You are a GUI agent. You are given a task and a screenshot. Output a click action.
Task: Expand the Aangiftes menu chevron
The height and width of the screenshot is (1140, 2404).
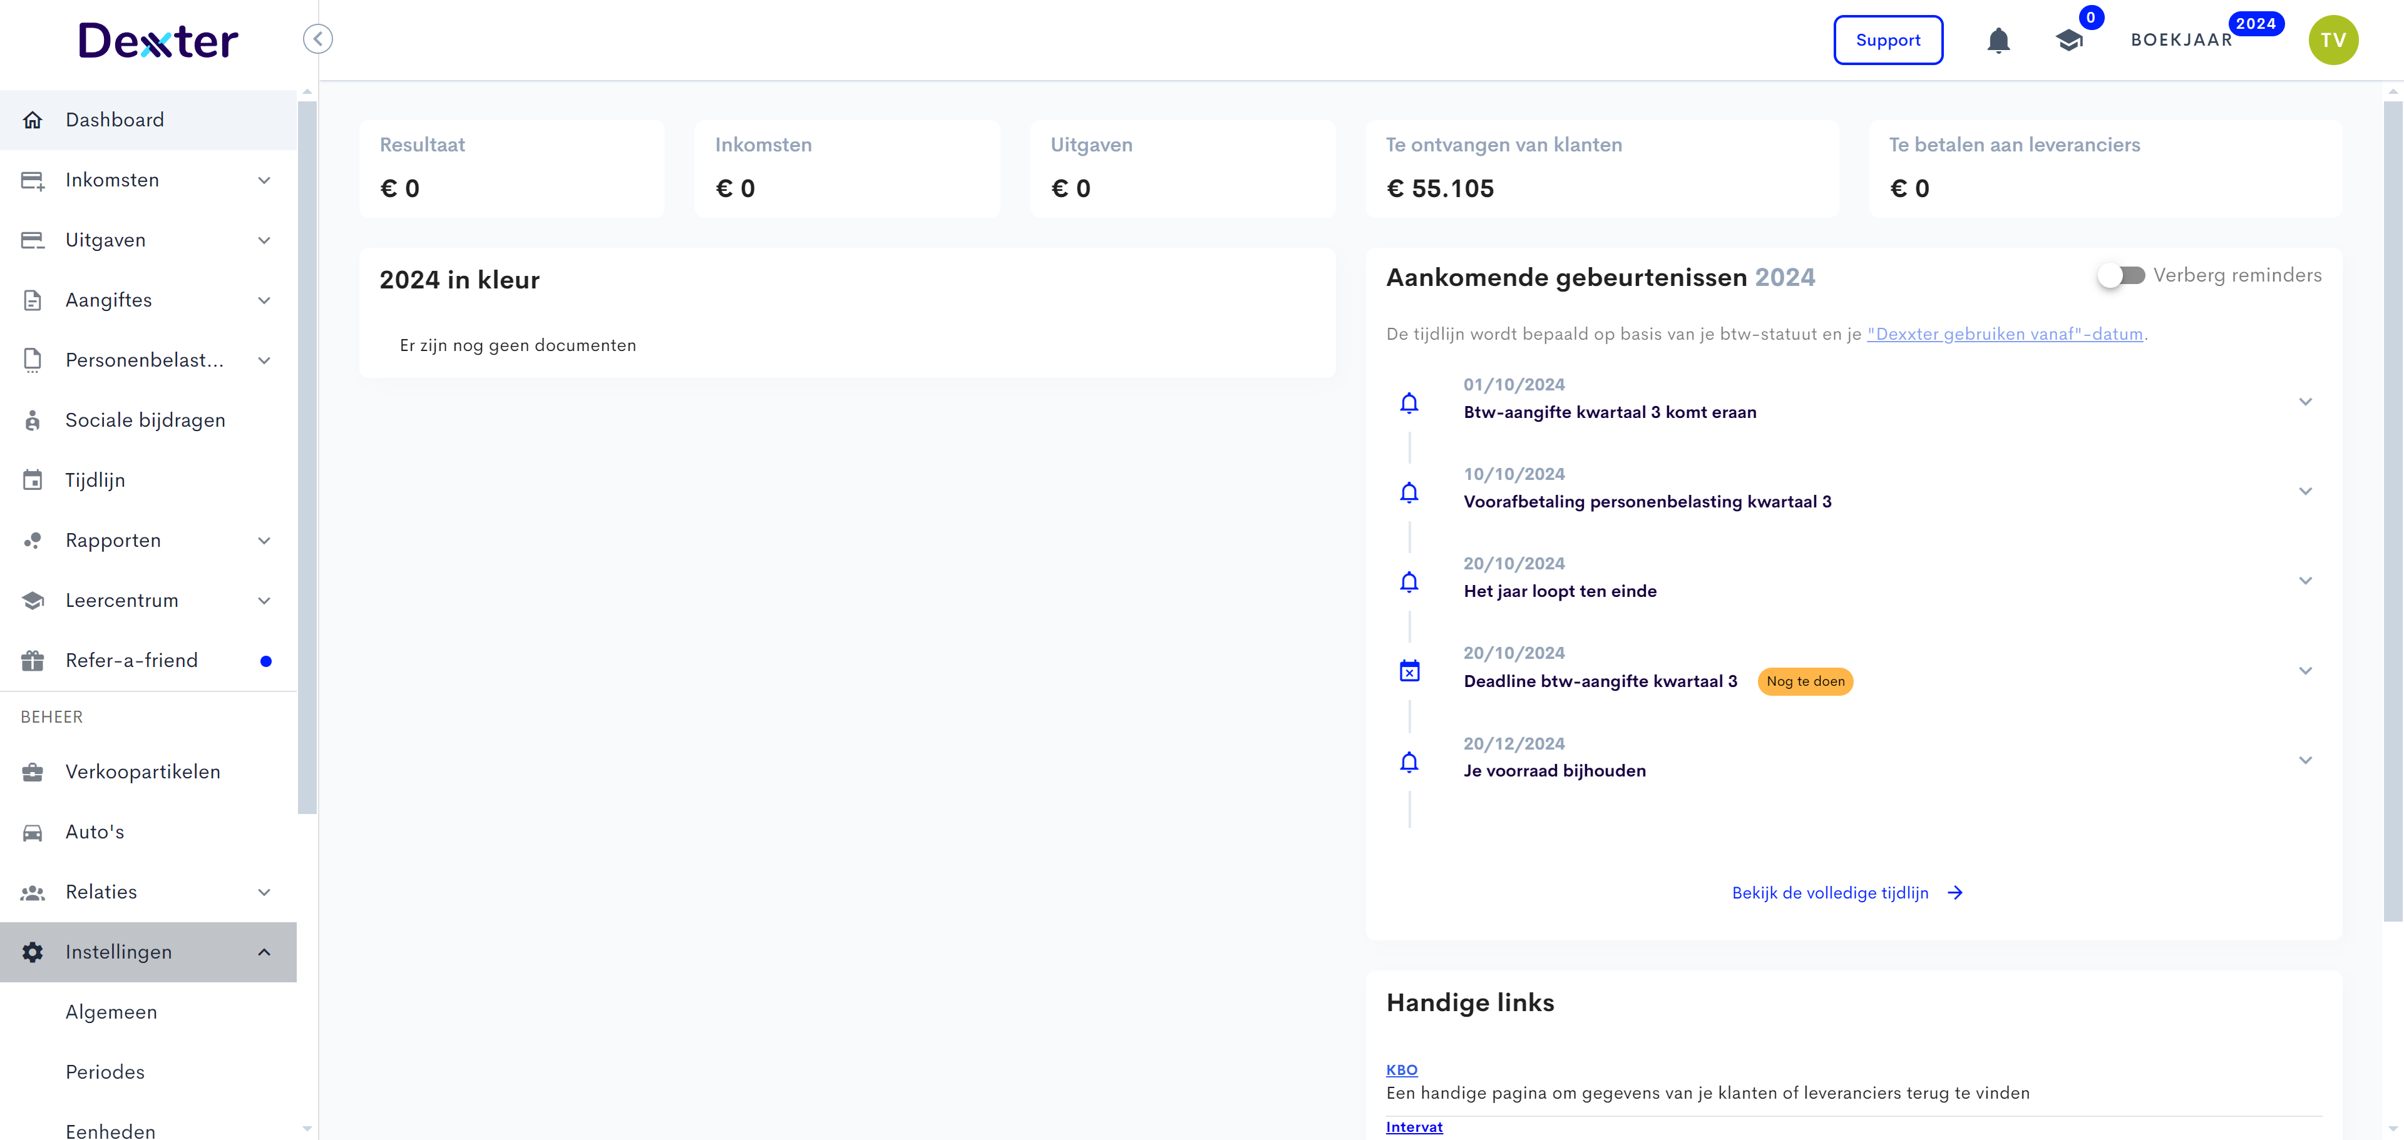point(264,300)
